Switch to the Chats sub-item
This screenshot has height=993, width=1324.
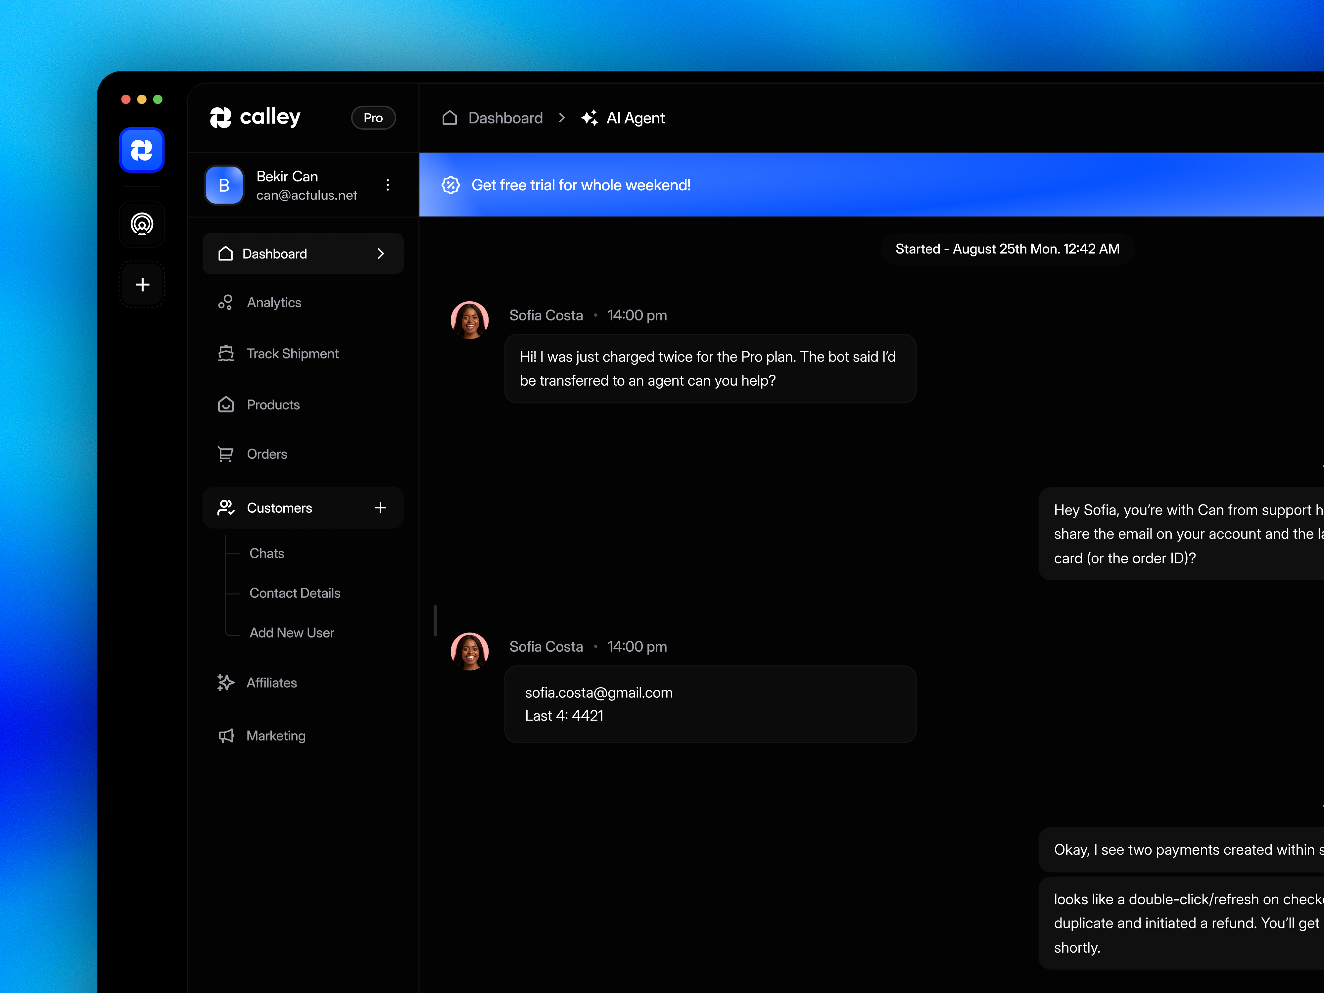tap(267, 553)
